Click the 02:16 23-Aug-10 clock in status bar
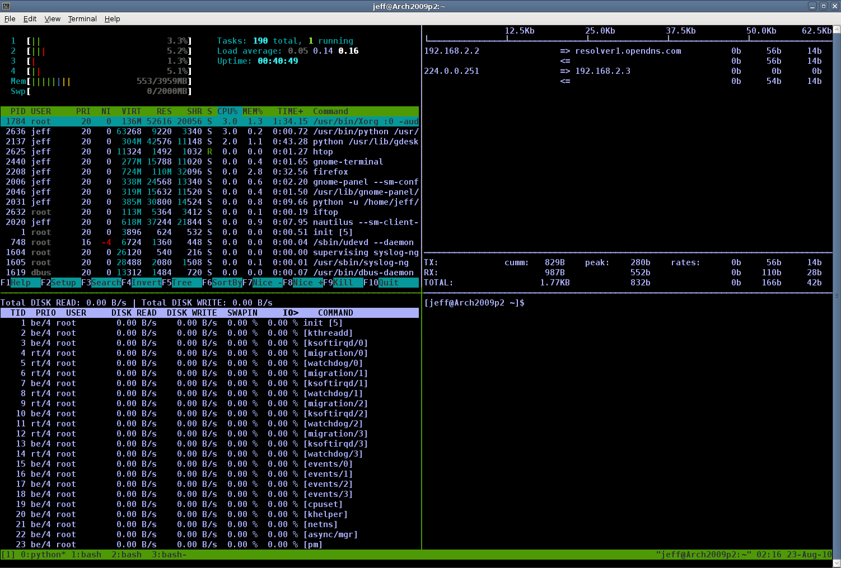Image resolution: width=841 pixels, height=568 pixels. pos(794,555)
